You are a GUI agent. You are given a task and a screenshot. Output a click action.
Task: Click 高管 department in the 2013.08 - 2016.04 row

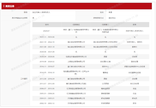pyautogui.click(x=105, y=79)
